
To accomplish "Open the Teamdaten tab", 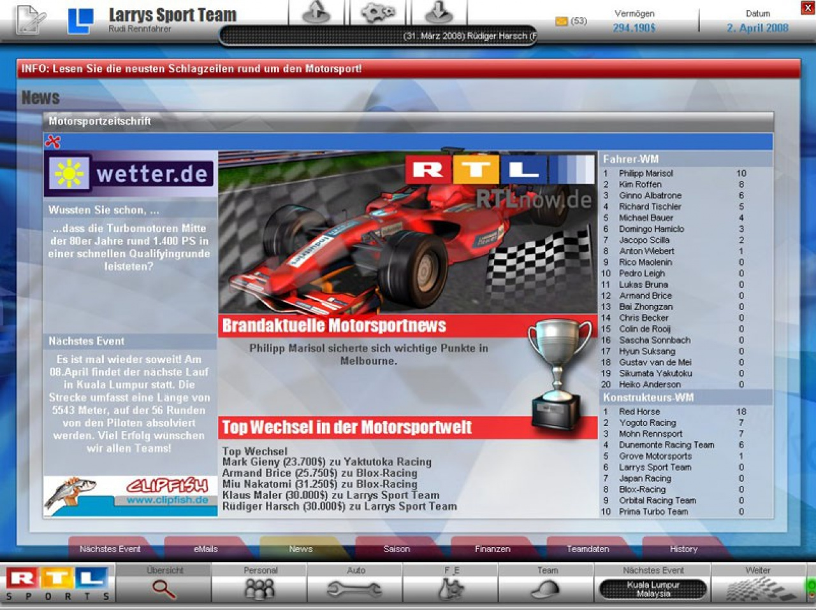I will (x=588, y=549).
